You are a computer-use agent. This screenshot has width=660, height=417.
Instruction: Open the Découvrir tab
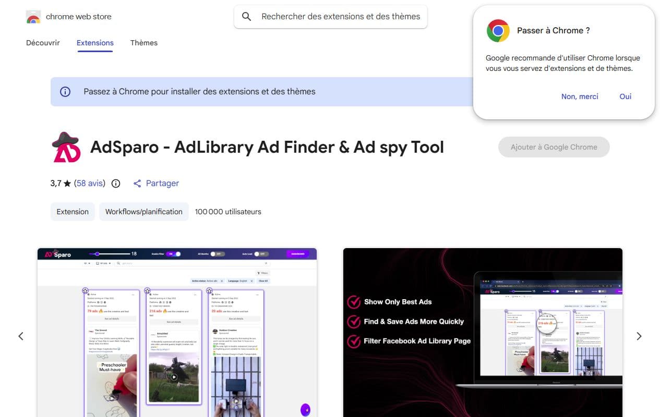[x=43, y=43]
